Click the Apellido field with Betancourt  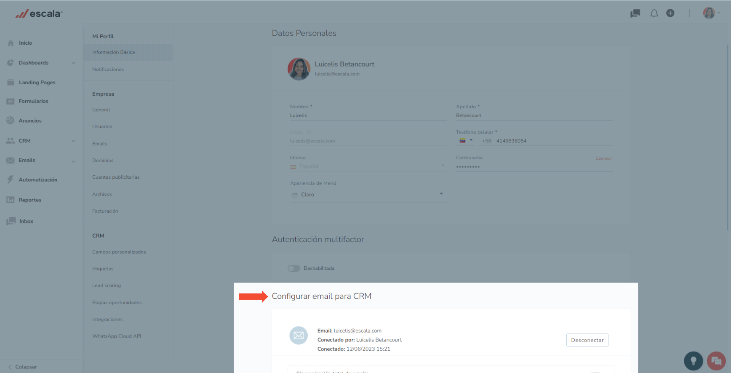coord(534,115)
